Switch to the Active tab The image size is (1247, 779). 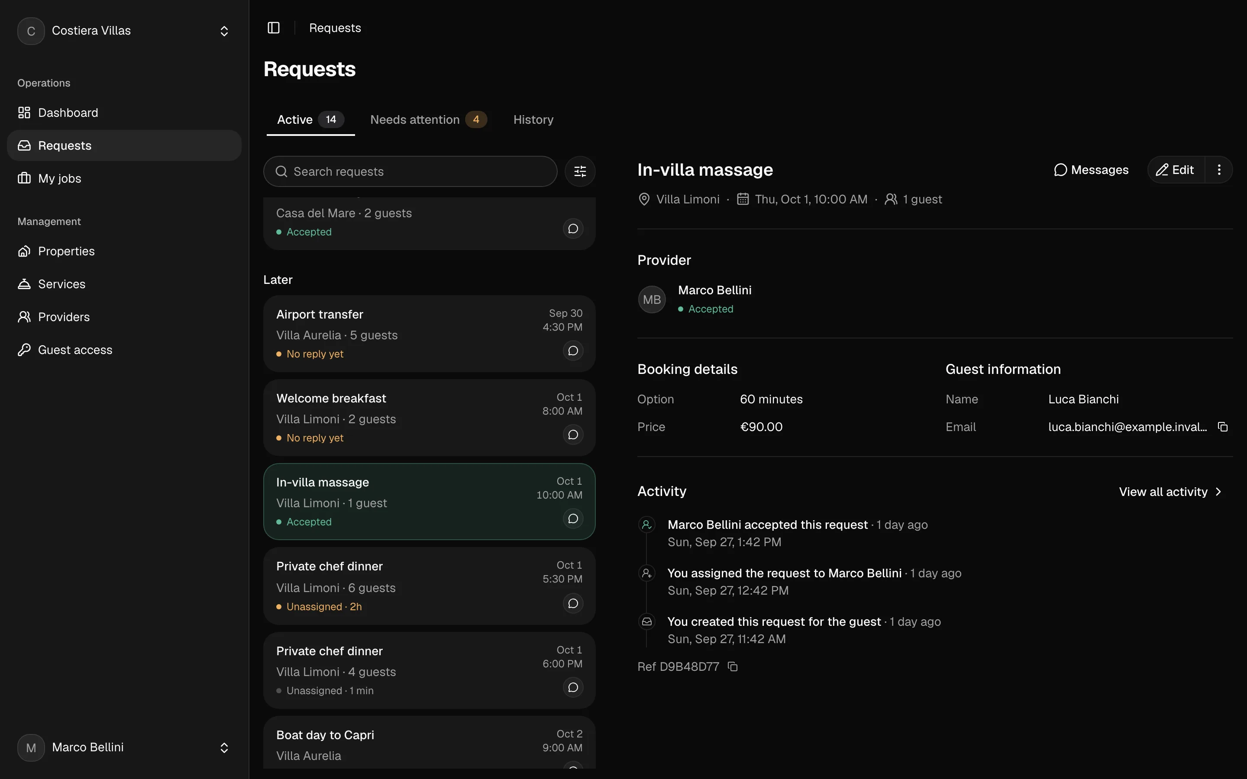coord(310,120)
